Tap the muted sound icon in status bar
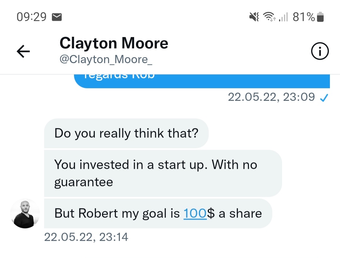The height and width of the screenshot is (258, 340). (x=254, y=17)
